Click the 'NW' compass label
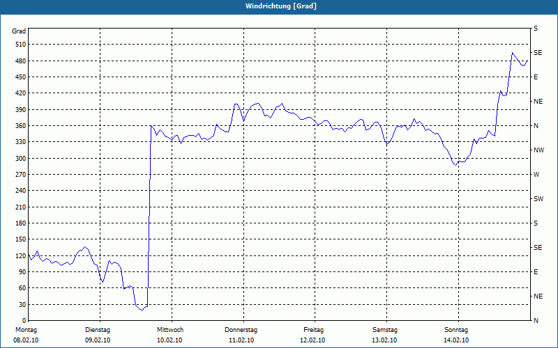Screen dimensions: 558x348 tap(538, 150)
